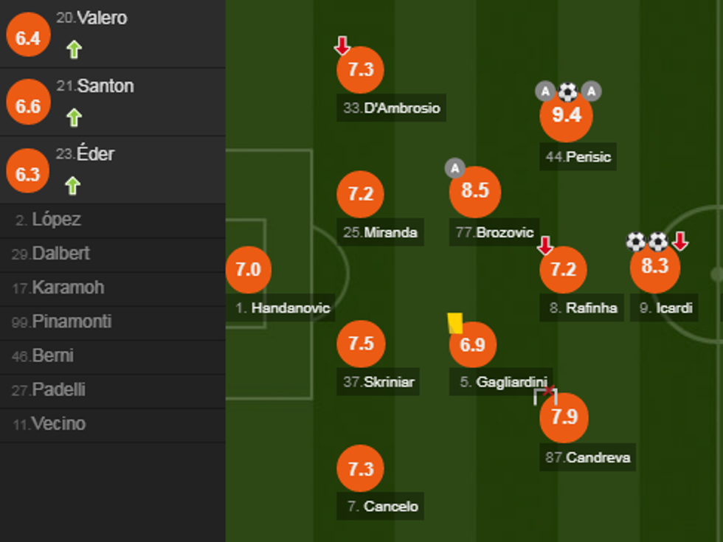Open Perisic's 9.4 rating bubble
Screen dimensions: 723x542
pos(567,116)
